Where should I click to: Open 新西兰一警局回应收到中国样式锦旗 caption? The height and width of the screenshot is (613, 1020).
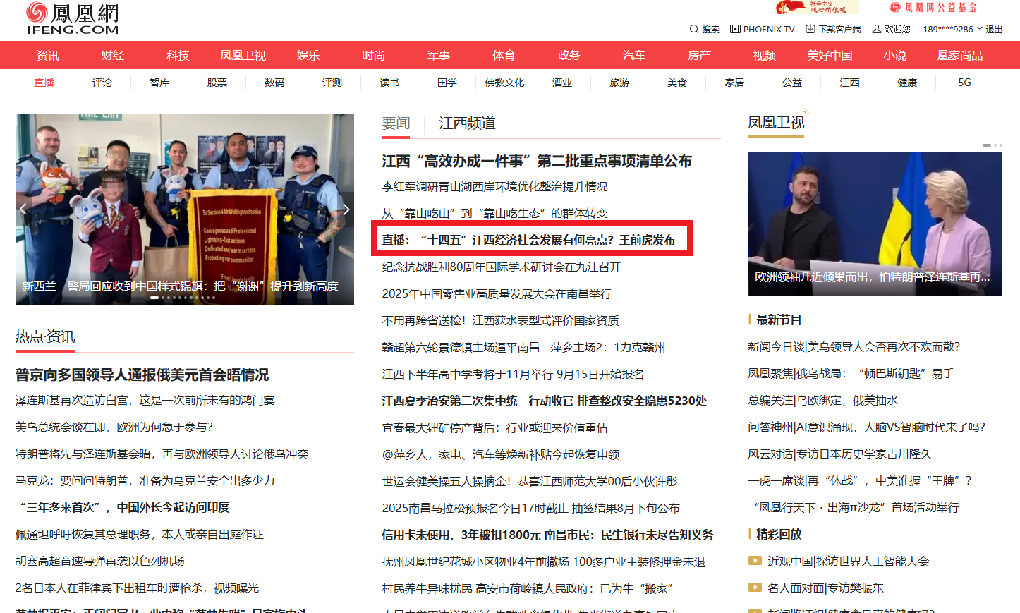click(180, 286)
